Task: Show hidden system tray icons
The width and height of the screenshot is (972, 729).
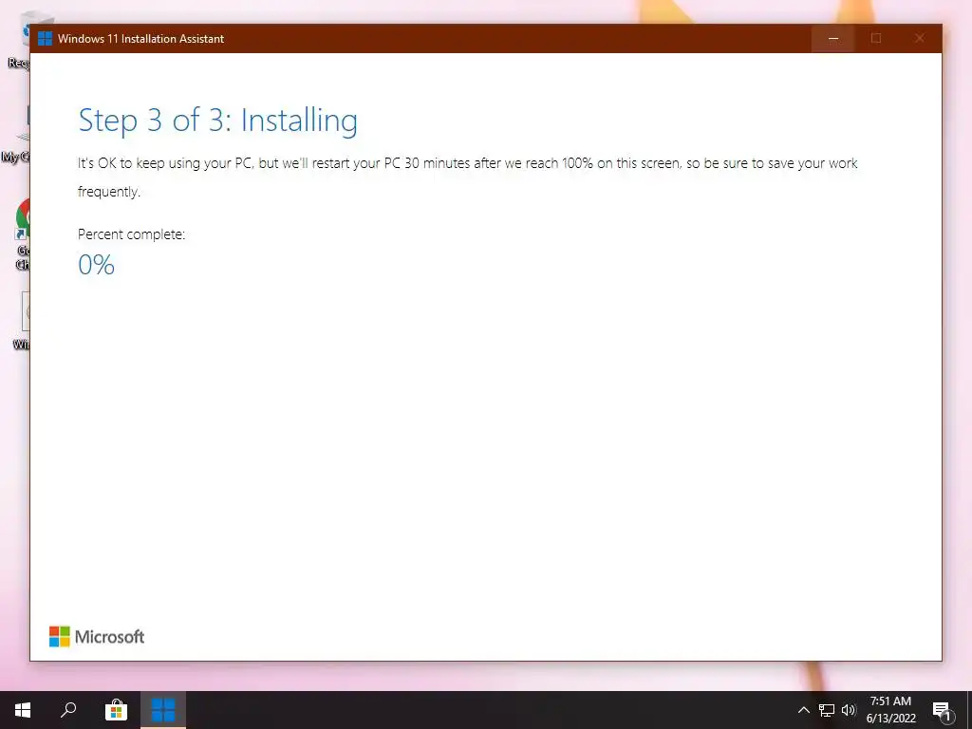Action: point(803,710)
